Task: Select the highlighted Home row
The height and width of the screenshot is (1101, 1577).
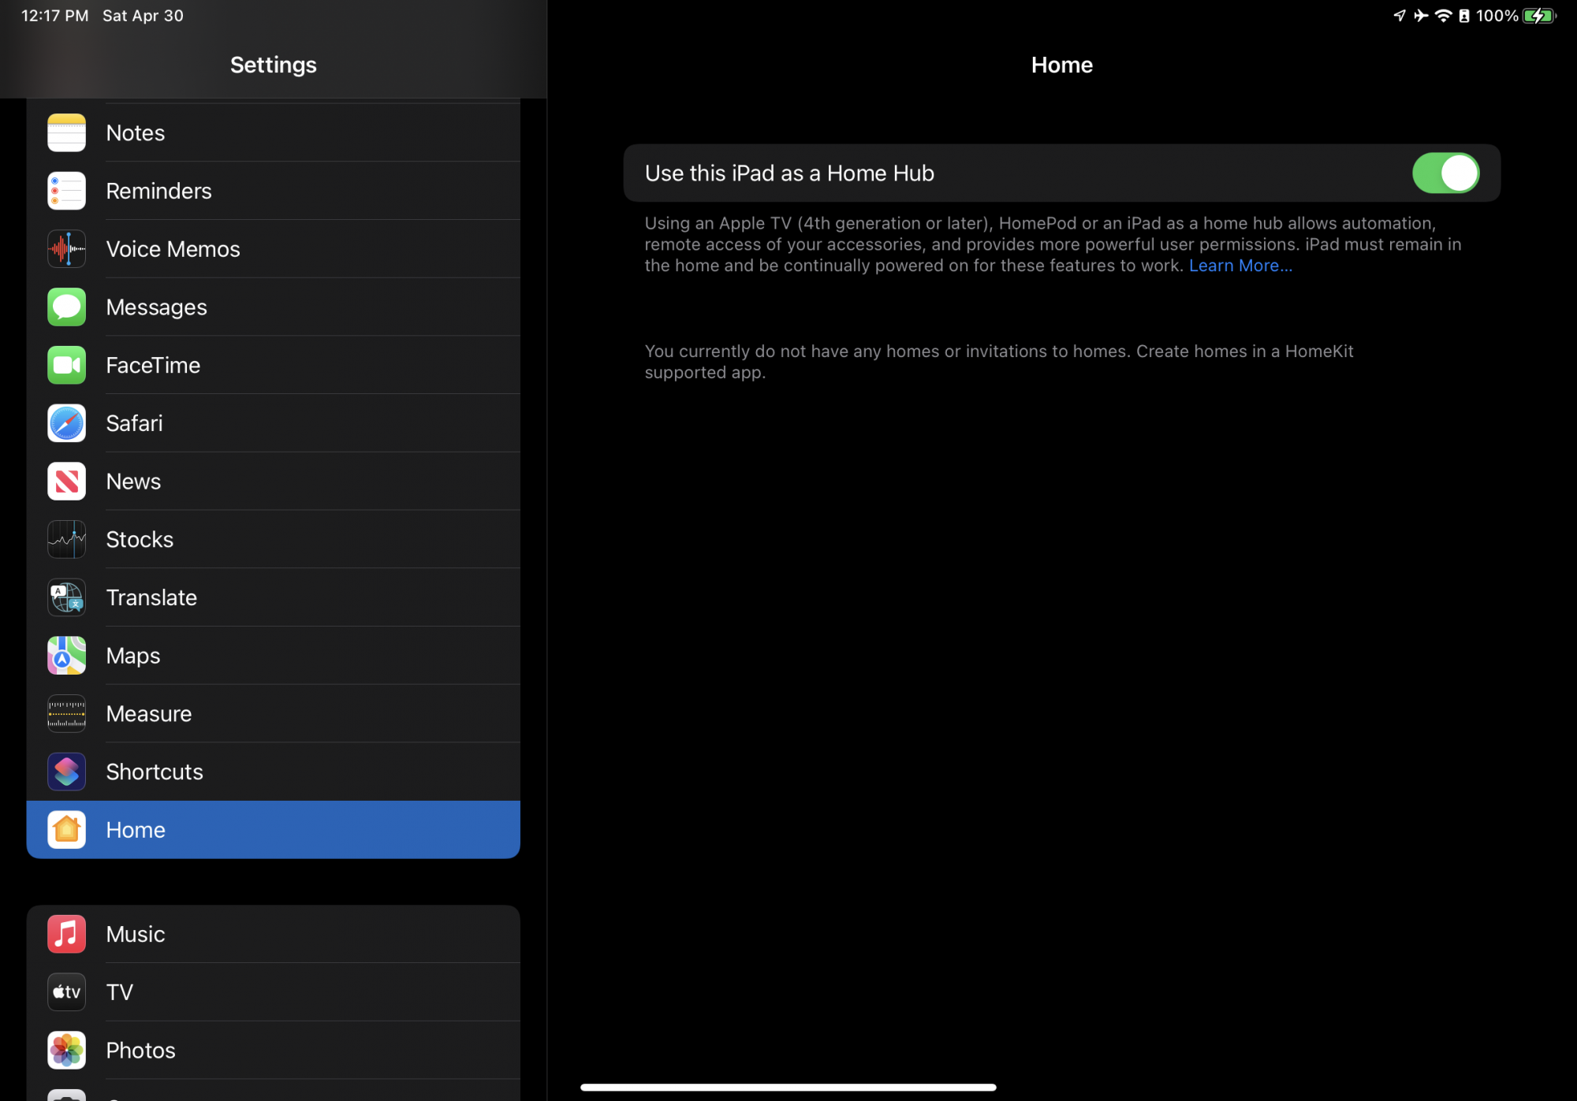Action: coord(273,830)
